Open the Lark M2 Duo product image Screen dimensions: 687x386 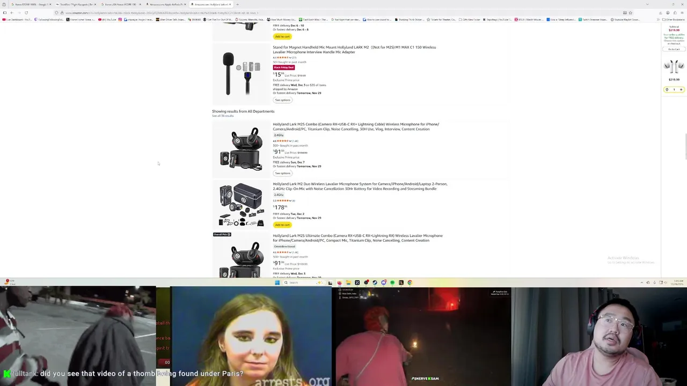[241, 205]
